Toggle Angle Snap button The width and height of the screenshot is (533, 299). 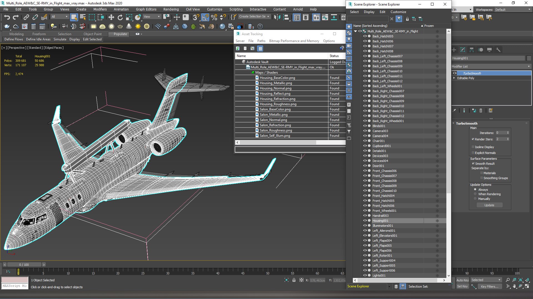point(205,17)
